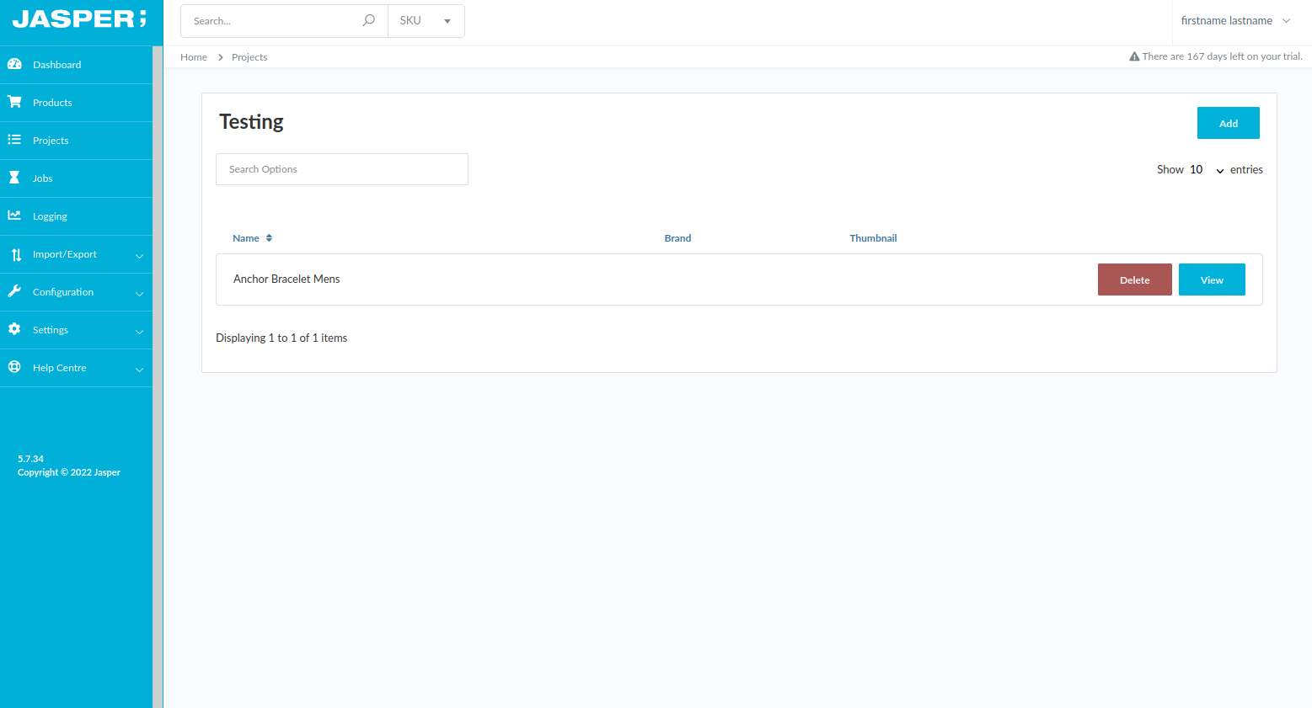Viewport: 1312px width, 708px height.
Task: Delete the Anchor Bracelet Mens item
Action: (1134, 280)
